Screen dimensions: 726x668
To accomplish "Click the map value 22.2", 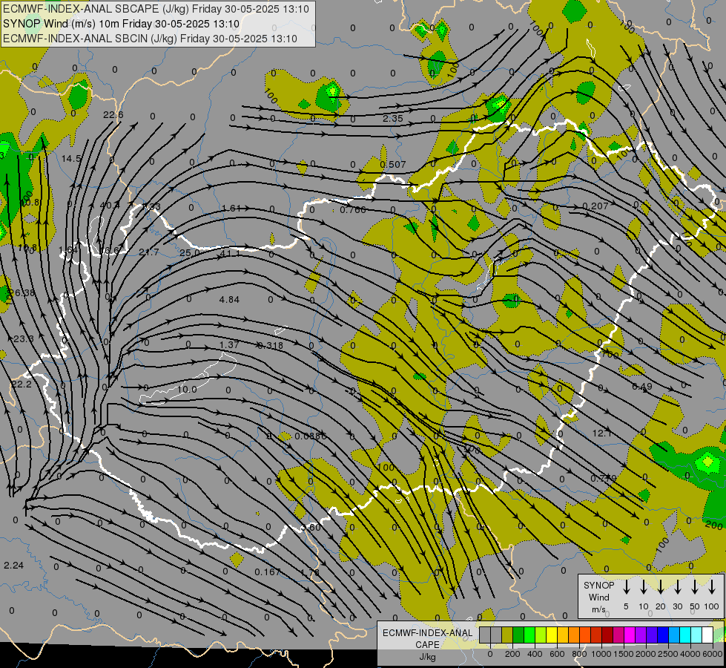I will [22, 384].
